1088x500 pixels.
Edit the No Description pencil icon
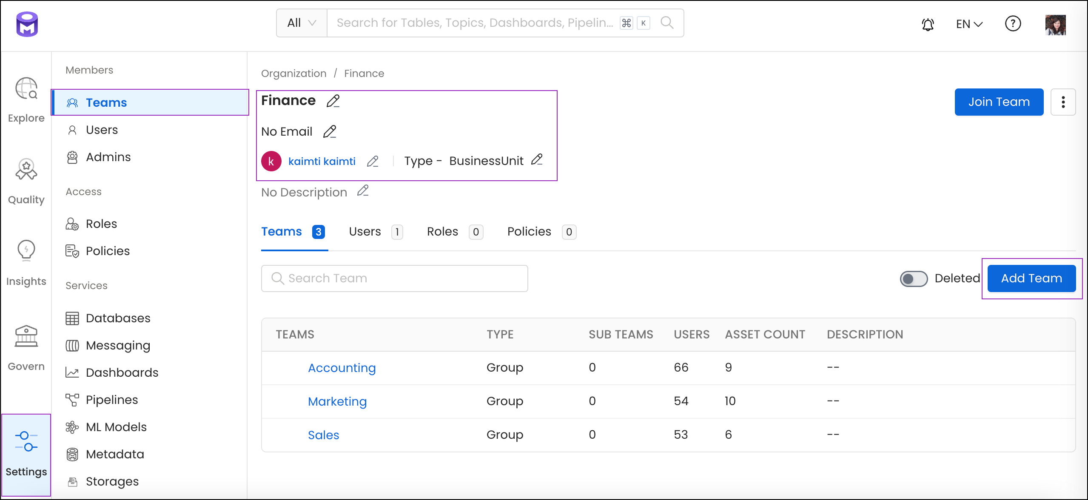(363, 190)
